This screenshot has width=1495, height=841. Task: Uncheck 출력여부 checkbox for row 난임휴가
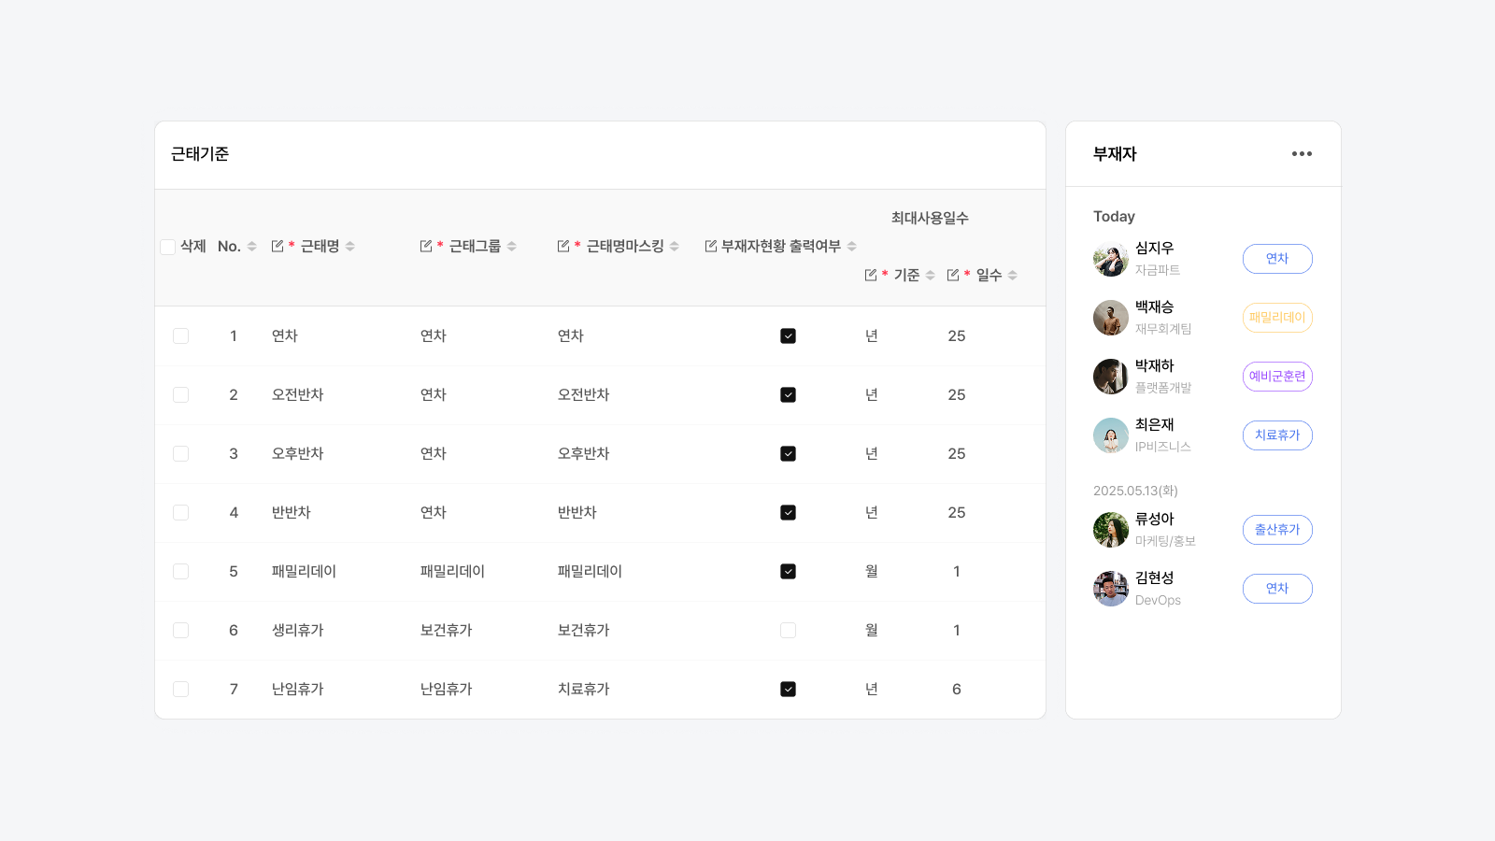click(789, 690)
